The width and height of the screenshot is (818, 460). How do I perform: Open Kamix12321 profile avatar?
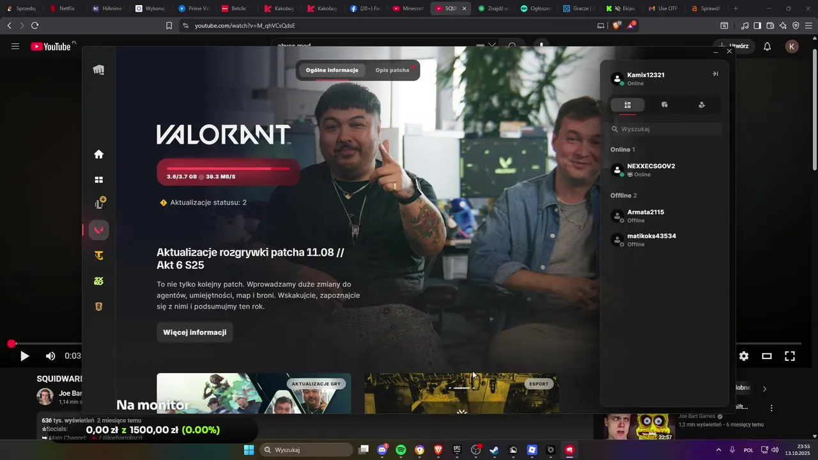point(617,79)
